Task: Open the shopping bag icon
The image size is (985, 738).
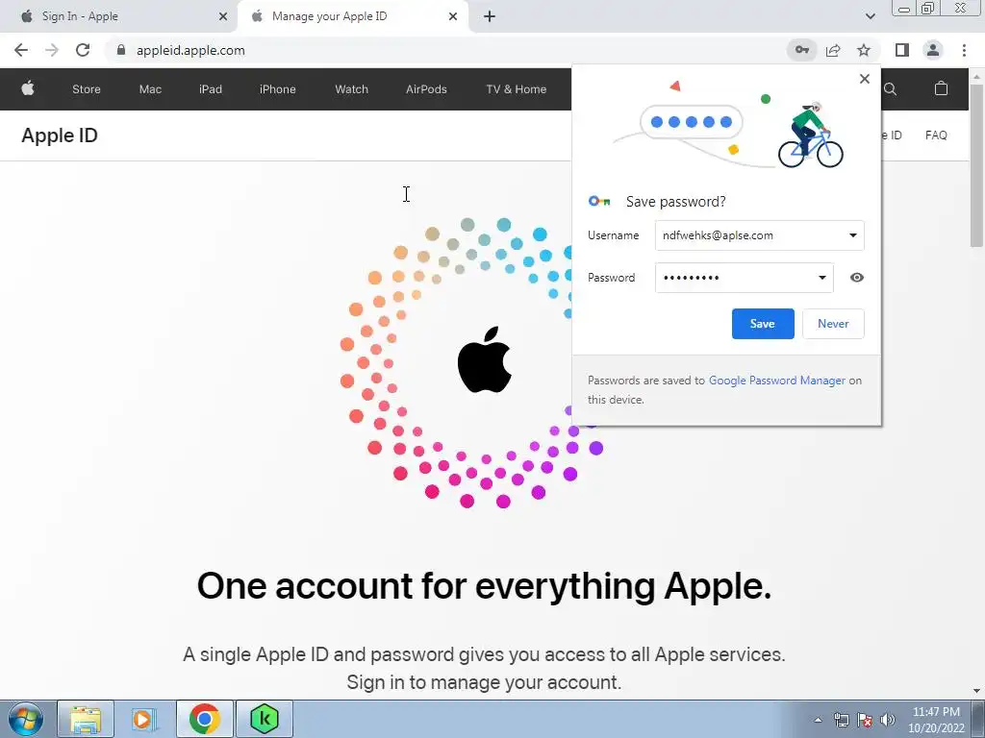Action: 941,88
